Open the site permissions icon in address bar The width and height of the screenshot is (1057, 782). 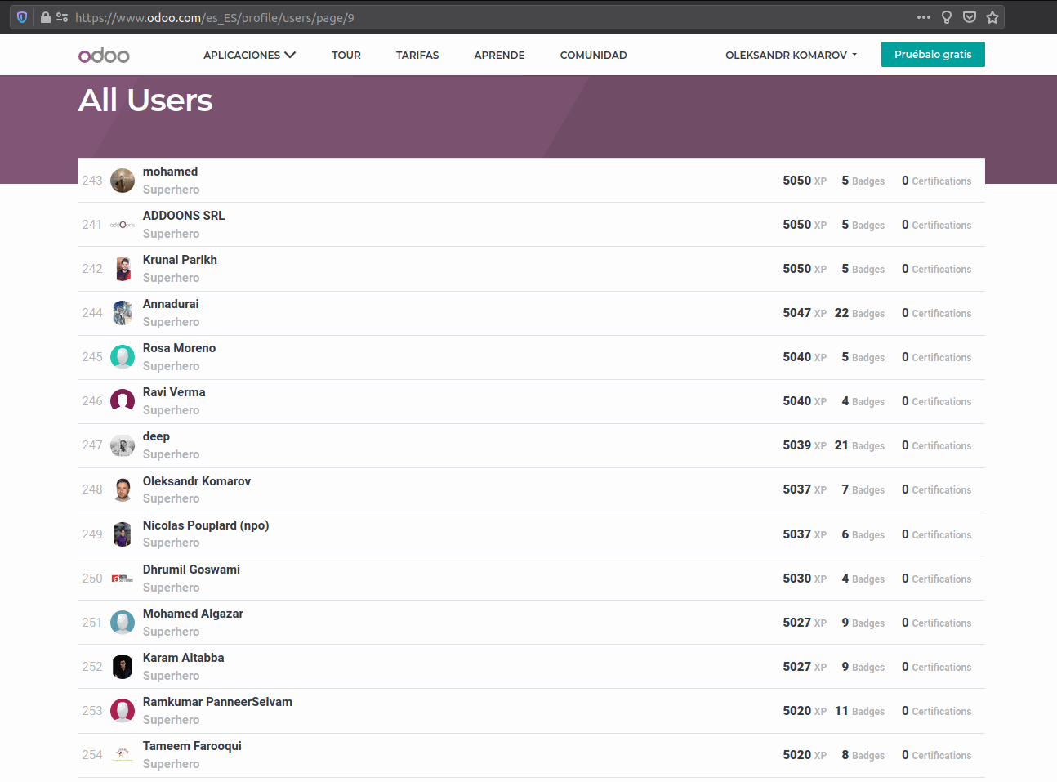click(62, 17)
